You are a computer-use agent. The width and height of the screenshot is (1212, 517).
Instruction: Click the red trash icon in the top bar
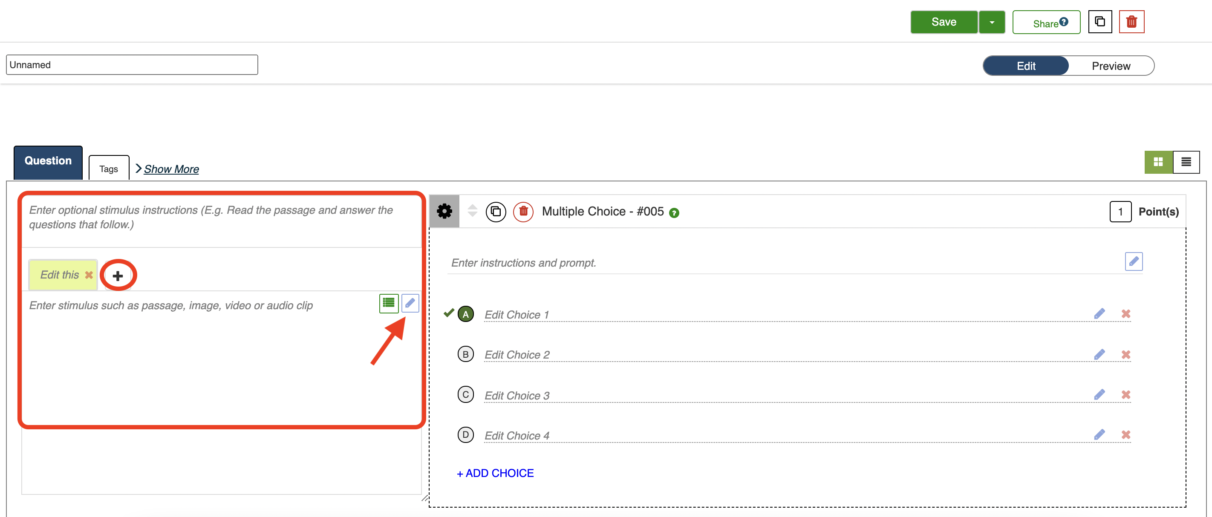click(1131, 22)
